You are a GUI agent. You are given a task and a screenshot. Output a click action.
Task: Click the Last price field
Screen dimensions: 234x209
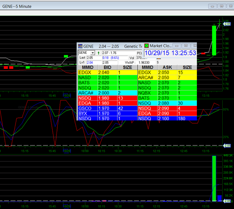coord(94,58)
